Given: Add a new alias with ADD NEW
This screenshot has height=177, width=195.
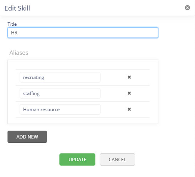Looking at the screenshot, I should point(27,137).
